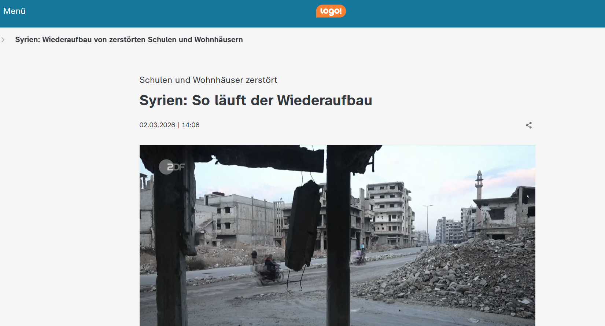Click the publication time 14:06
The height and width of the screenshot is (326, 605).
(191, 125)
